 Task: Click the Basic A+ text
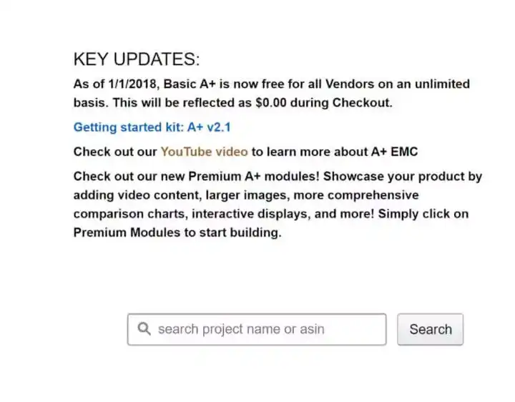tap(190, 84)
